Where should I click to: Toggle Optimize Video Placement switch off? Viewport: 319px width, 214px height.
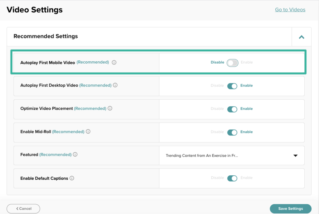click(232, 109)
